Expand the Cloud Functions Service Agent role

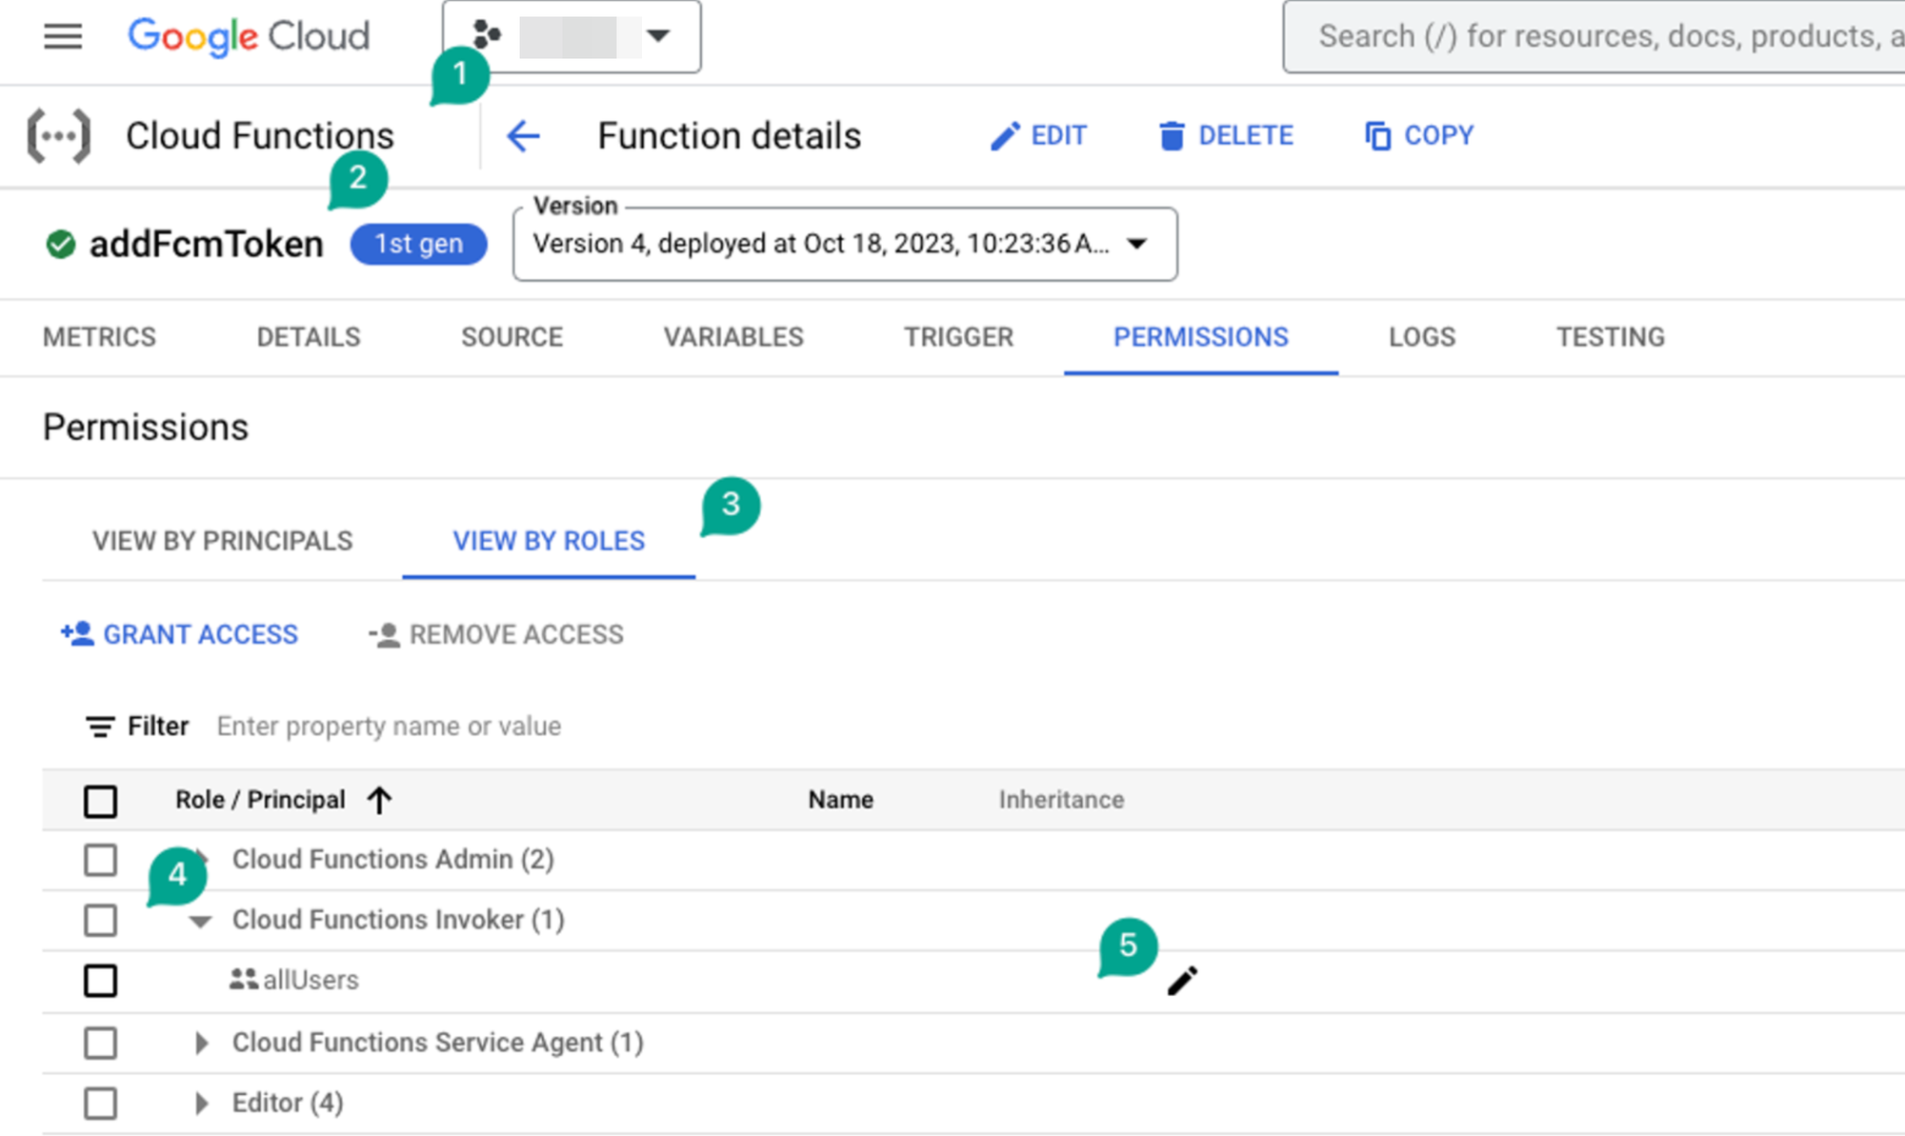[201, 1043]
